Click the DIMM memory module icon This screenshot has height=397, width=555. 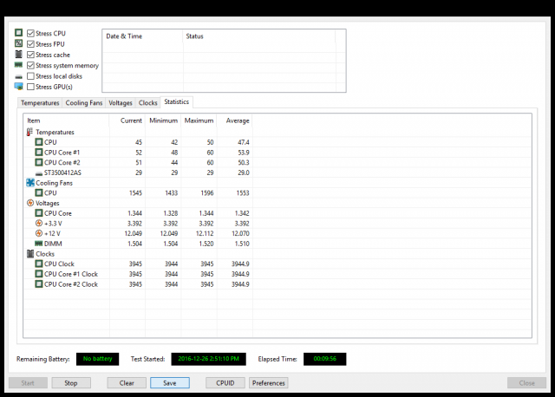[38, 244]
